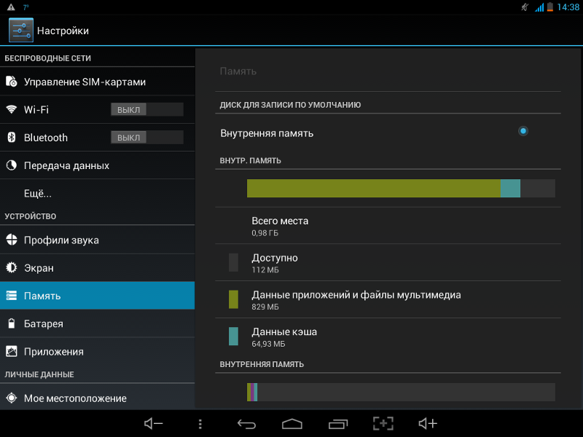
Task: Open Батарея settings
Action: (98, 323)
